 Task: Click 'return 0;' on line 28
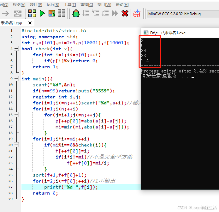(x=45, y=193)
